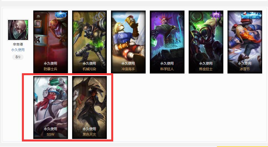This screenshot has height=147, width=268.
Task: Click the 科学狂人 skin name label
Action: tap(167, 69)
